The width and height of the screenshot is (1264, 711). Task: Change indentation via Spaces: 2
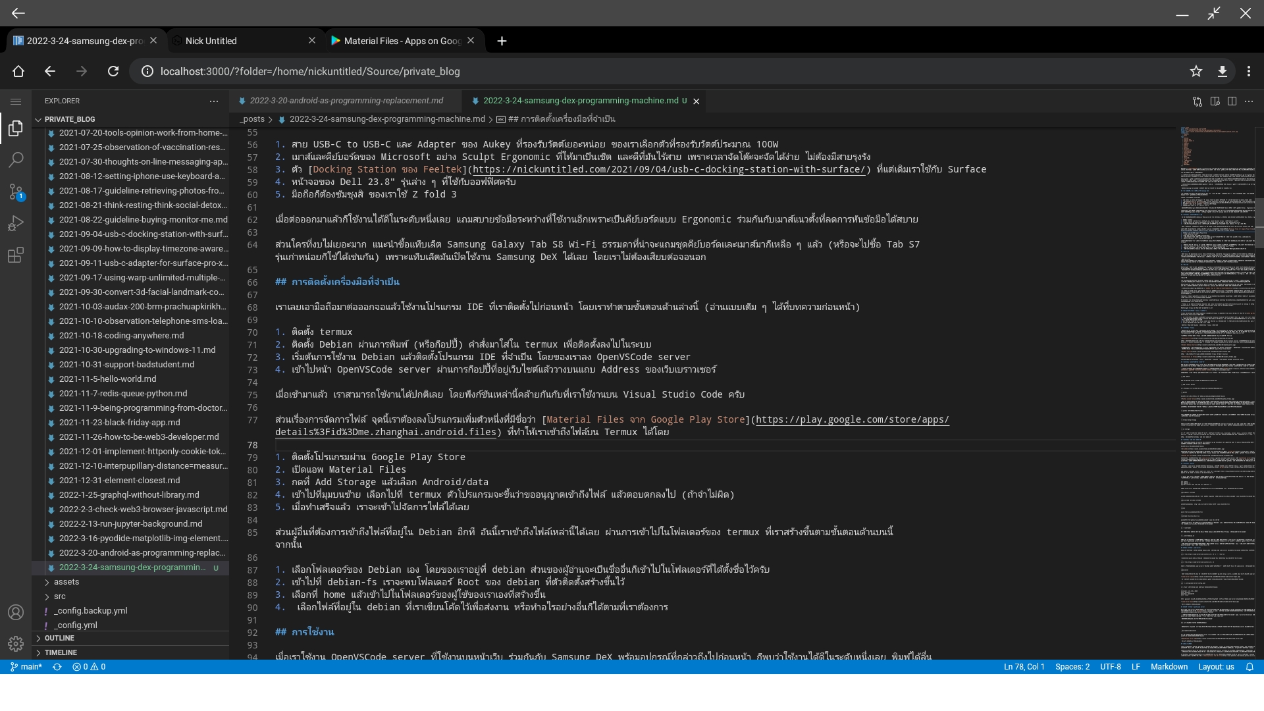coord(1072,667)
